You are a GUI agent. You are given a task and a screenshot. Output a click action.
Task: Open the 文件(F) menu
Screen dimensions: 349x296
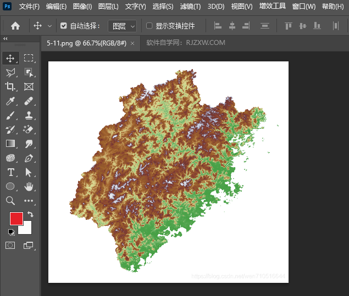pos(29,7)
